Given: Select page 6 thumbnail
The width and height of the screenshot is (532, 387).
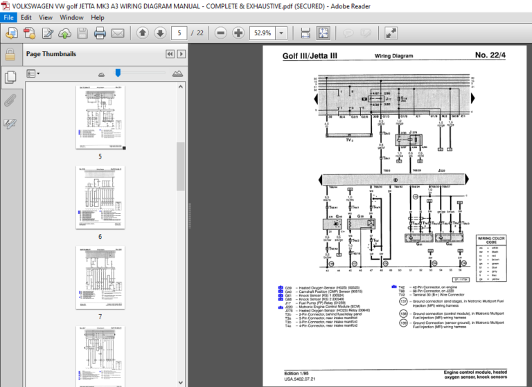Looking at the screenshot, I should 100,197.
